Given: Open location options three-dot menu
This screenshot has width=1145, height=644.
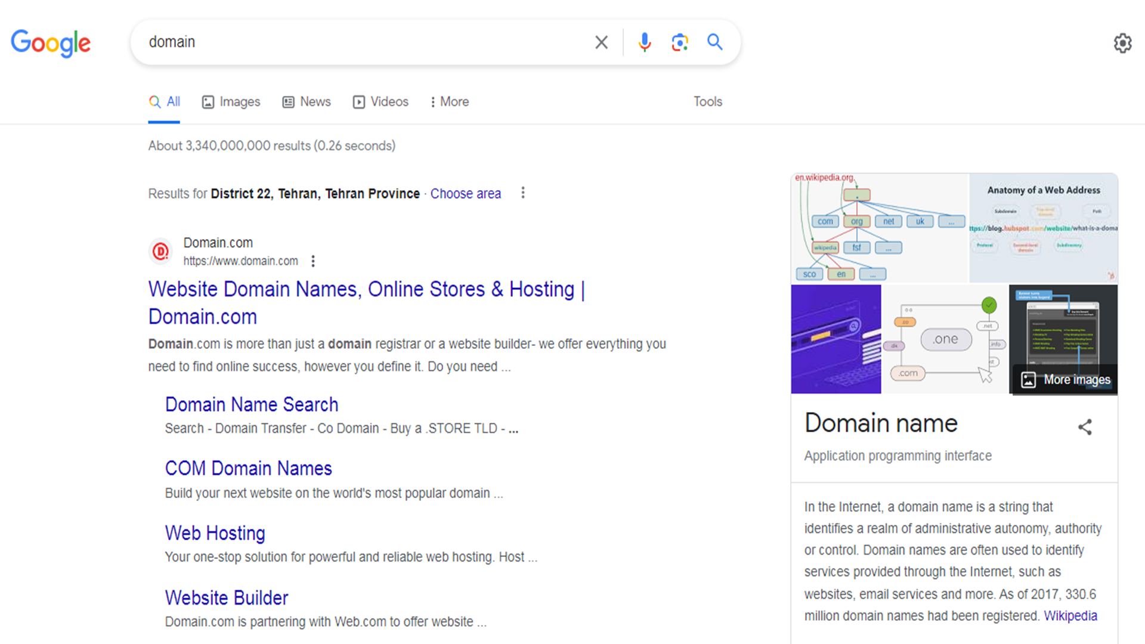Looking at the screenshot, I should click(x=523, y=193).
